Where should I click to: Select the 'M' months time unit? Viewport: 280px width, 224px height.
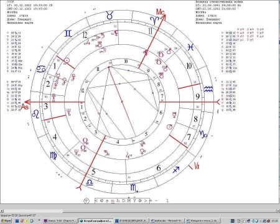(x=129, y=201)
